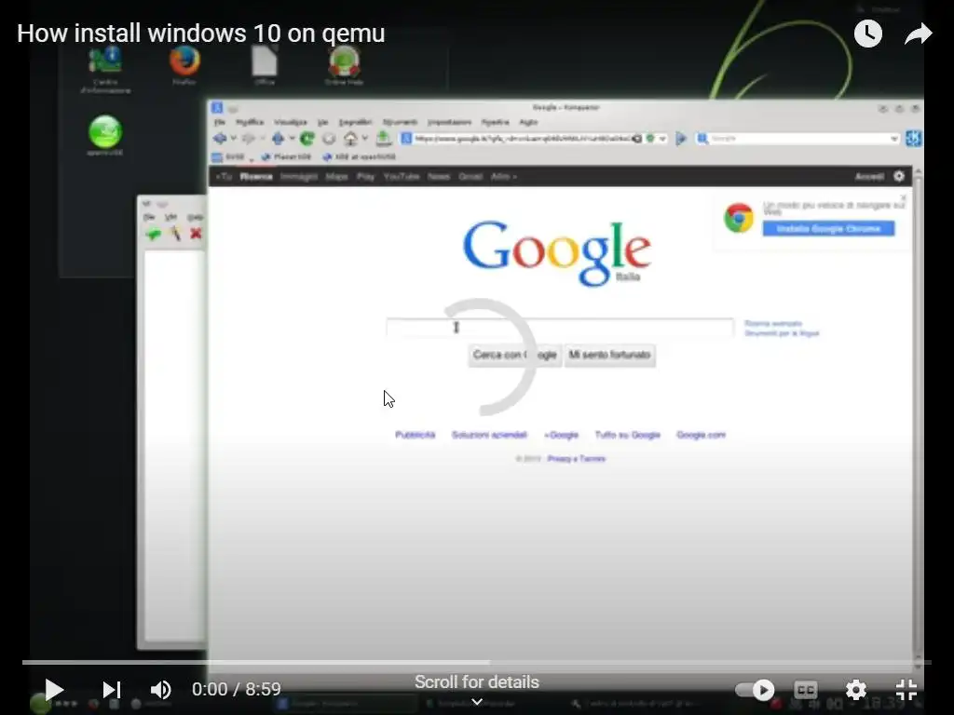
Task: Open the player settings gear
Action: (x=855, y=690)
